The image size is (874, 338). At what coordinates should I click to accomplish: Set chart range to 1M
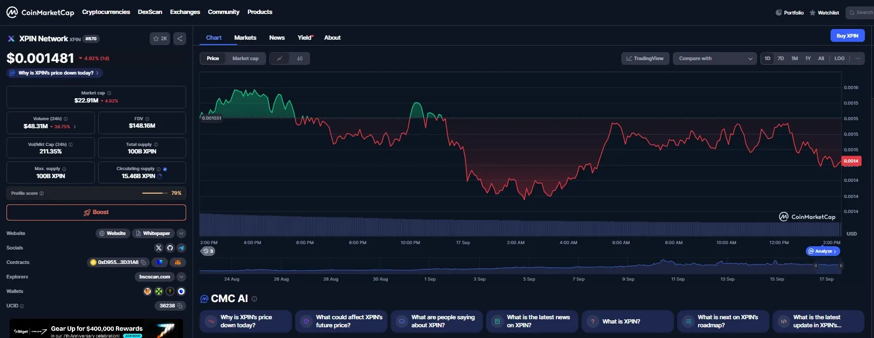[x=795, y=58]
